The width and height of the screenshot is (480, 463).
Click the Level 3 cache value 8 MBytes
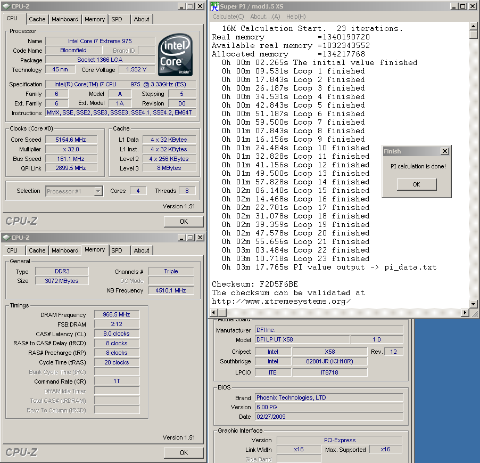click(169, 168)
